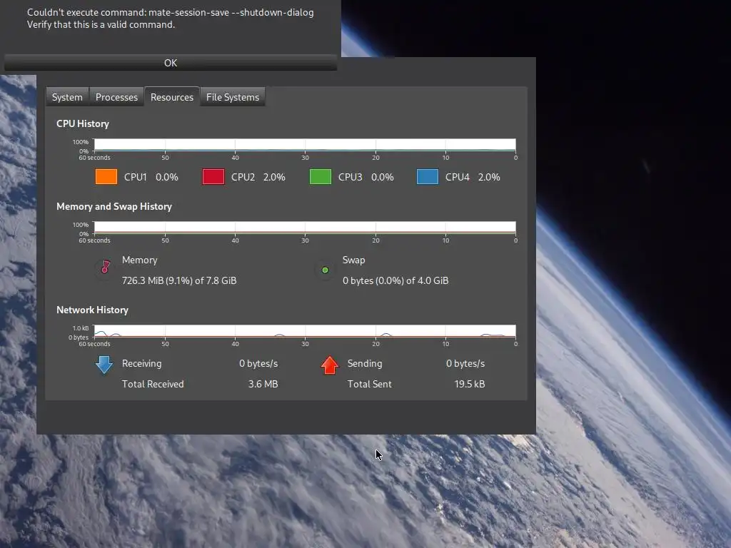Click the "Couldn't execute command" error message

pos(170,13)
